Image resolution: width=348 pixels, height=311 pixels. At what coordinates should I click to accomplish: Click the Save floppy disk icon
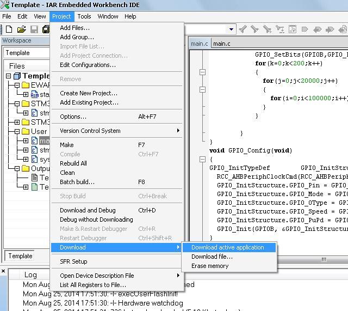34,29
